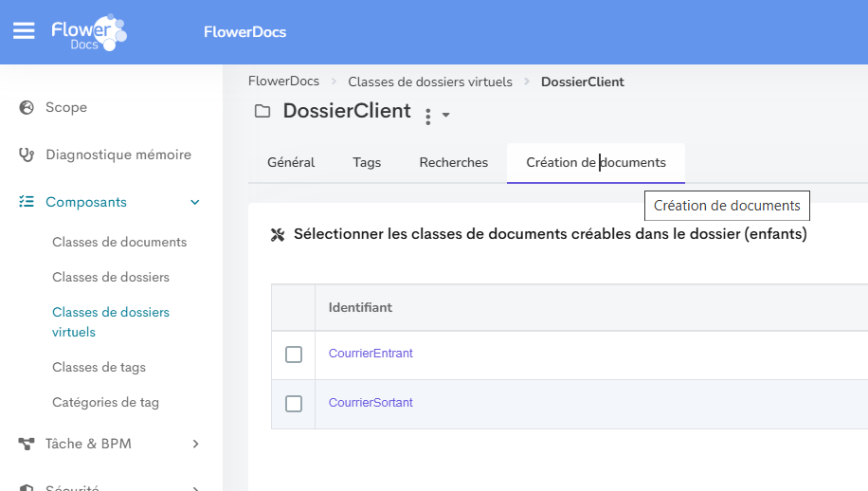
Task: Click the Composants checklist icon
Action: 27,202
